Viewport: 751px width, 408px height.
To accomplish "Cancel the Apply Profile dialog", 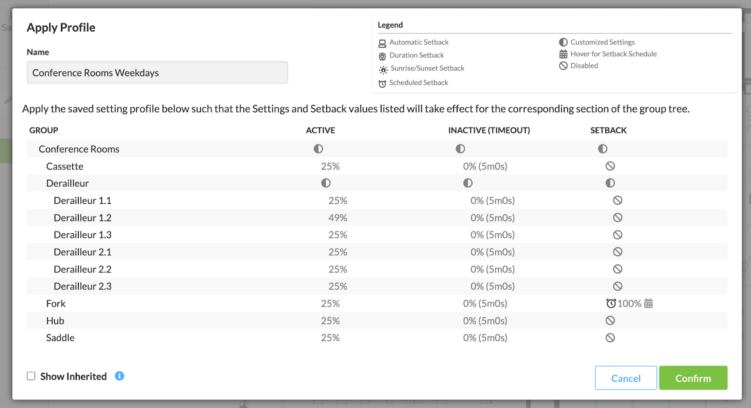I will pos(625,378).
